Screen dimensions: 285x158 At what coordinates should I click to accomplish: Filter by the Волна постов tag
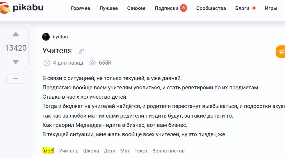[x=168, y=151]
